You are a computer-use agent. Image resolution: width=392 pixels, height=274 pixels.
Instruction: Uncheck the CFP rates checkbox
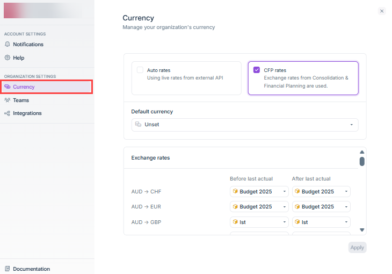pos(257,70)
